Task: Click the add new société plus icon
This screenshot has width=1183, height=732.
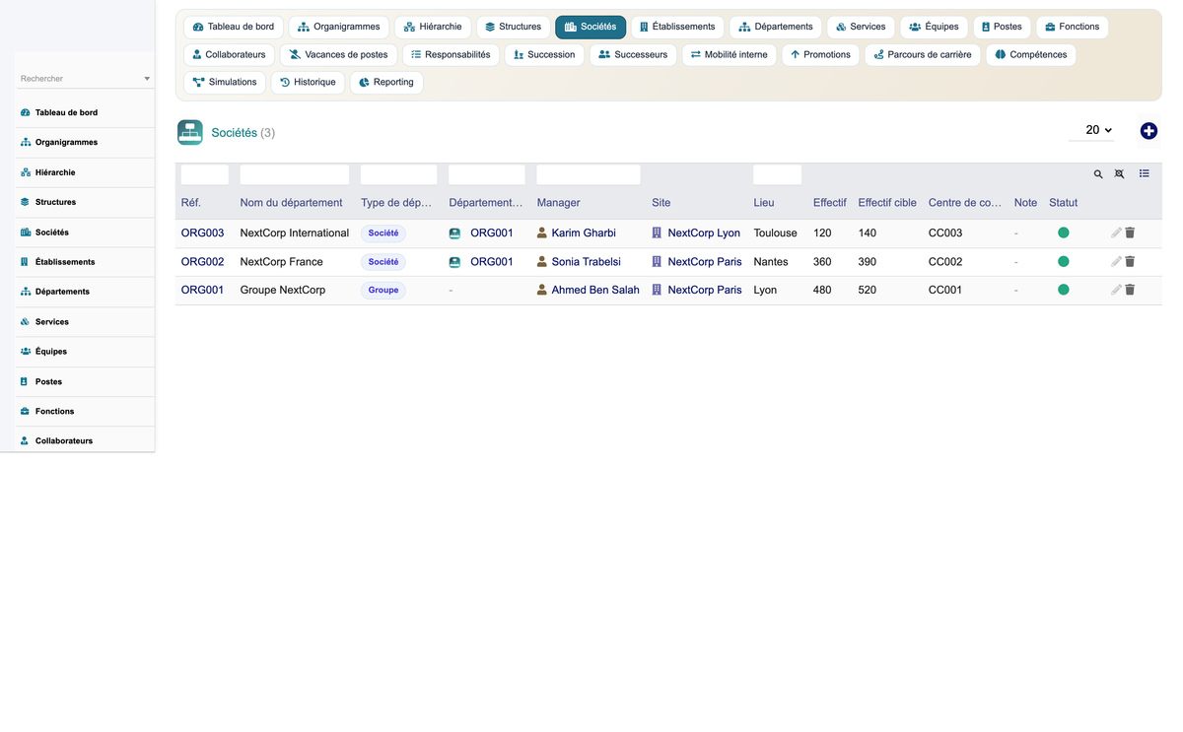Action: coord(1148,131)
